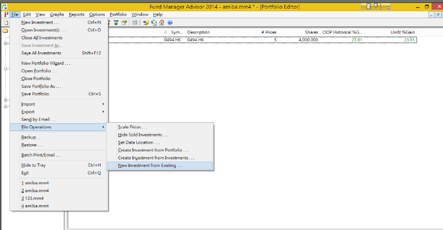Viewport: 443px width, 230px height.
Task: Click the yellow folder with arrow toolbar icon
Action: point(146,22)
